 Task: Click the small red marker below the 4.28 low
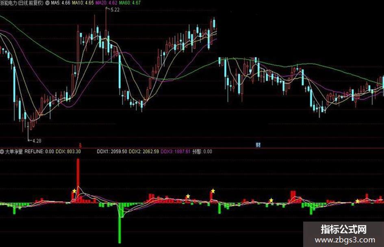(x=80, y=146)
